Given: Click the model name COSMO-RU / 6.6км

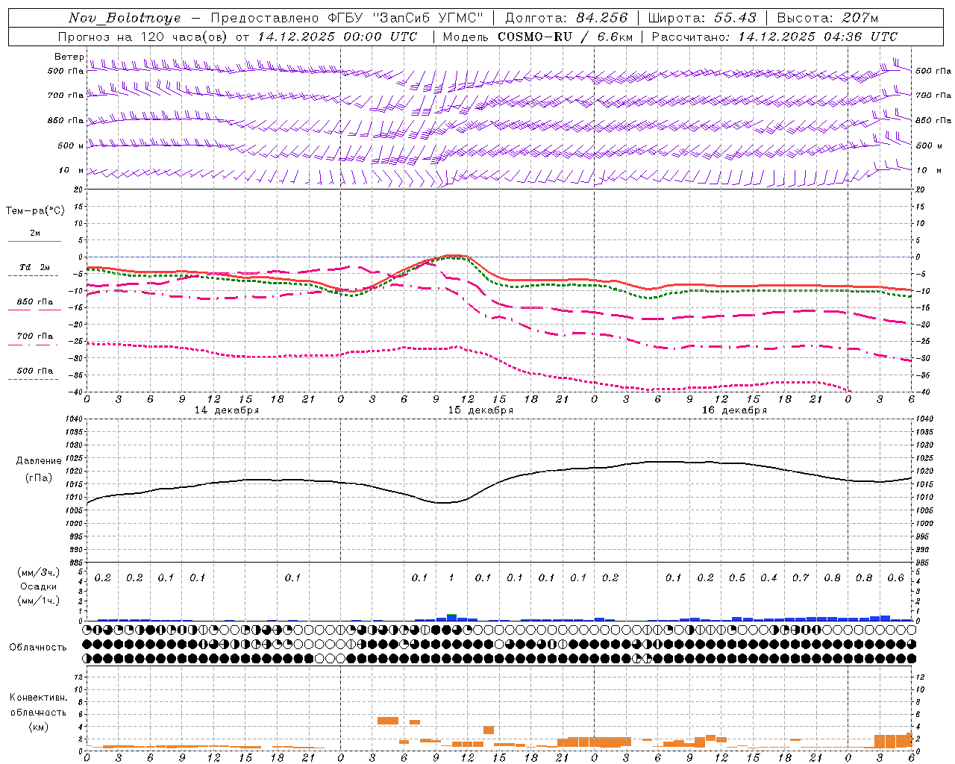Looking at the screenshot, I should pos(566,37).
